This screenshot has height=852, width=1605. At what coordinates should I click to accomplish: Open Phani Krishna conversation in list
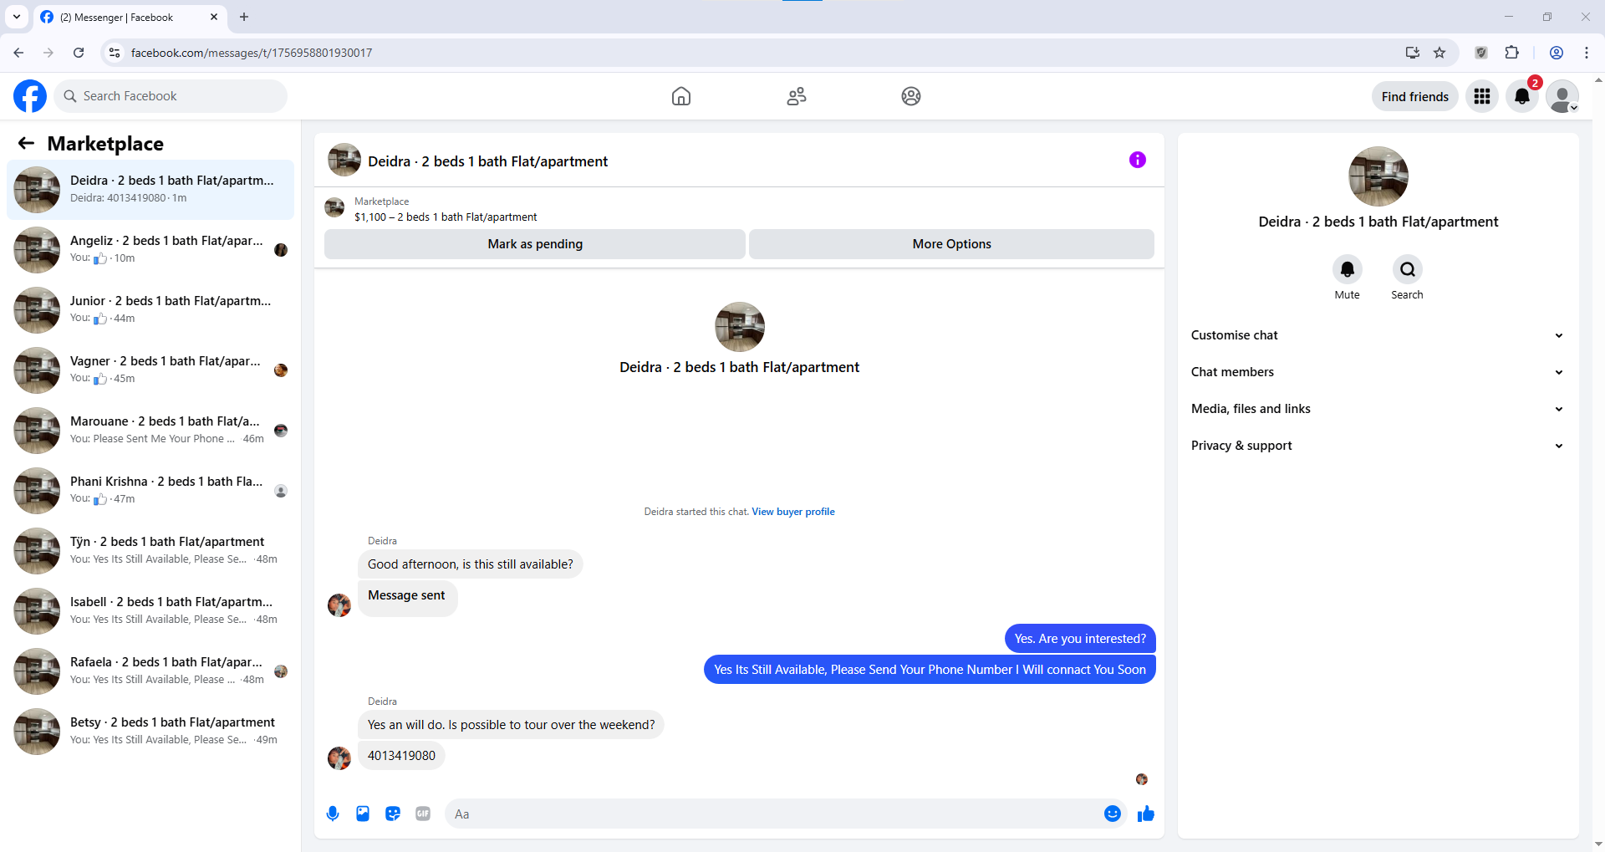pos(150,491)
